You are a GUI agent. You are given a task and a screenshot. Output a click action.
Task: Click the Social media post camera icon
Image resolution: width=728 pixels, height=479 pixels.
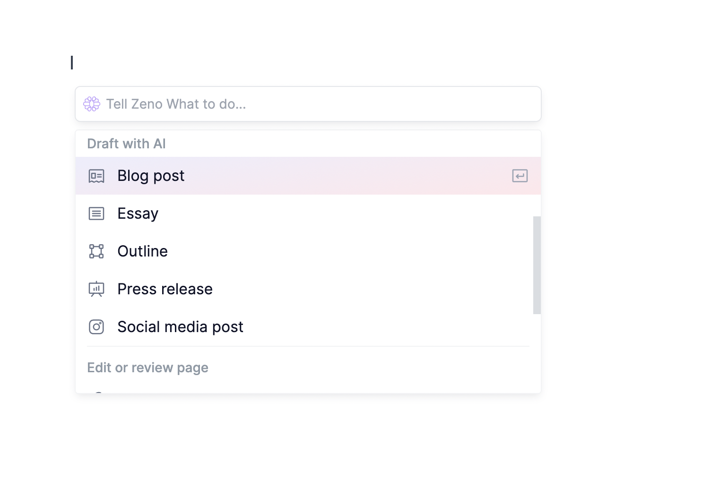[96, 327]
